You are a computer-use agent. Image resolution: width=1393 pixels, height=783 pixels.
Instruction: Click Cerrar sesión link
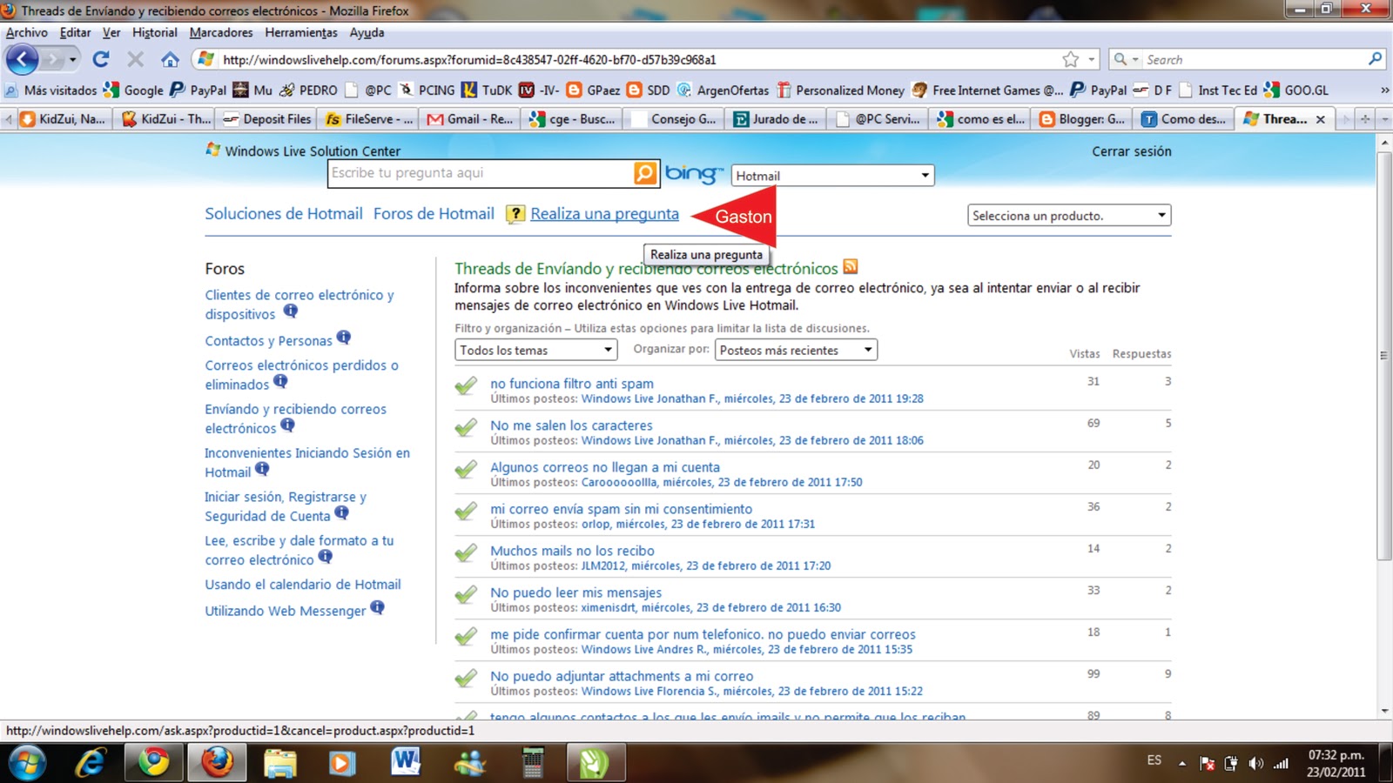pyautogui.click(x=1132, y=151)
